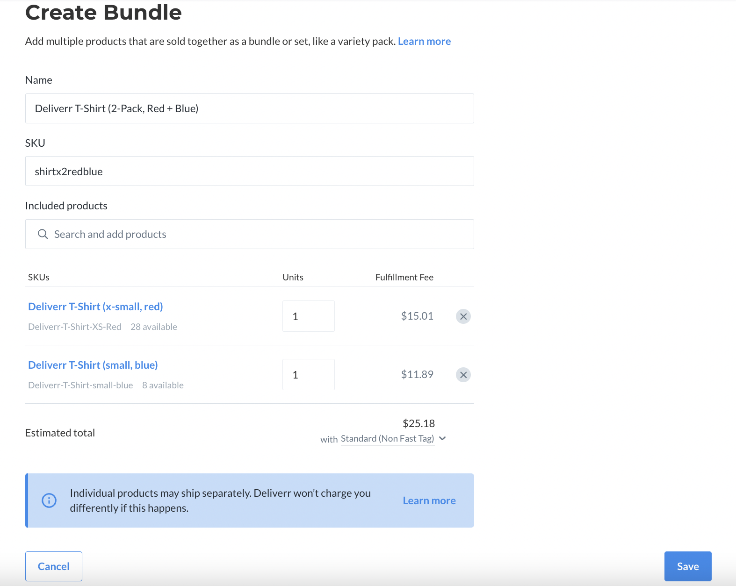Viewport: 736px width, 586px height.
Task: Focus the bundle Name input field
Action: pos(250,108)
